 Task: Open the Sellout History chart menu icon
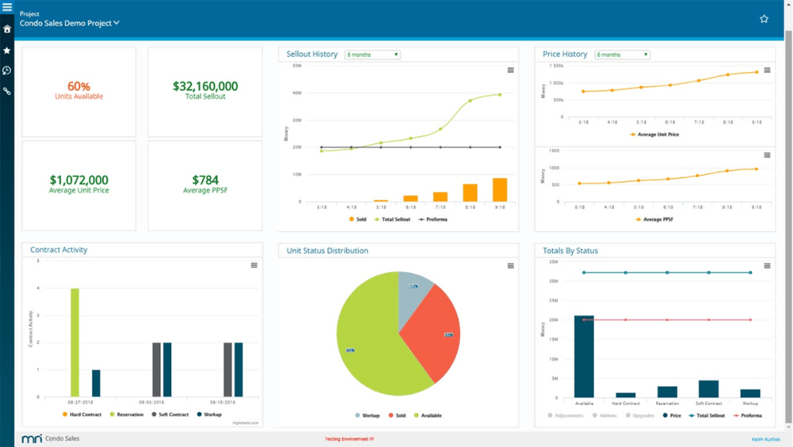(510, 70)
